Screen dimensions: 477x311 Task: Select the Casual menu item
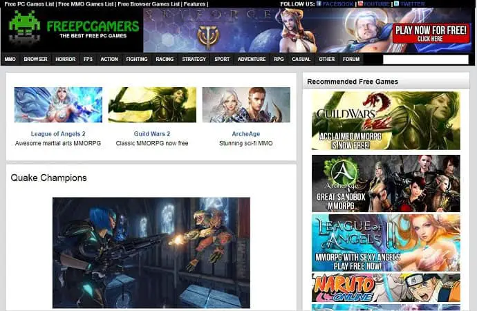click(x=301, y=59)
